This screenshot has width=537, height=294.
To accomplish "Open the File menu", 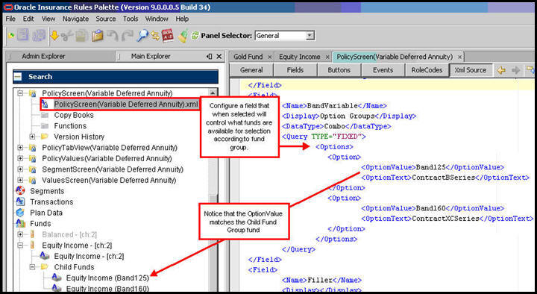I will 10,19.
